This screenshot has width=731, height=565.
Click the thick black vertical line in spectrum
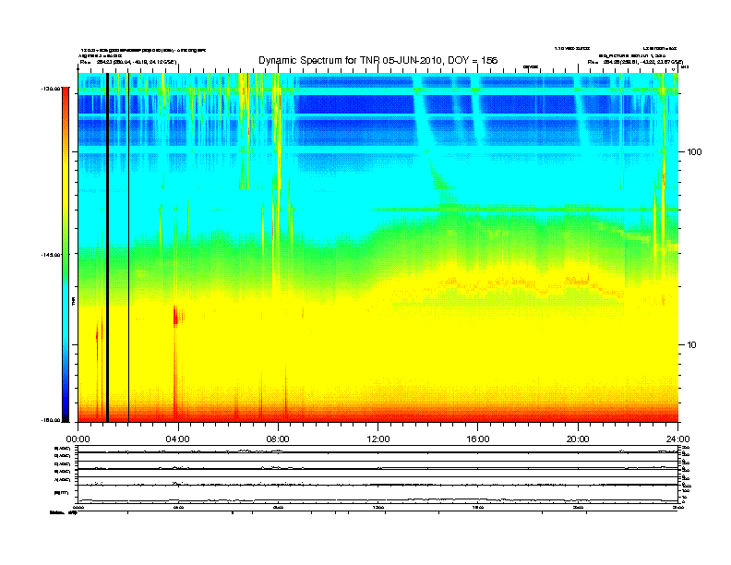point(107,247)
